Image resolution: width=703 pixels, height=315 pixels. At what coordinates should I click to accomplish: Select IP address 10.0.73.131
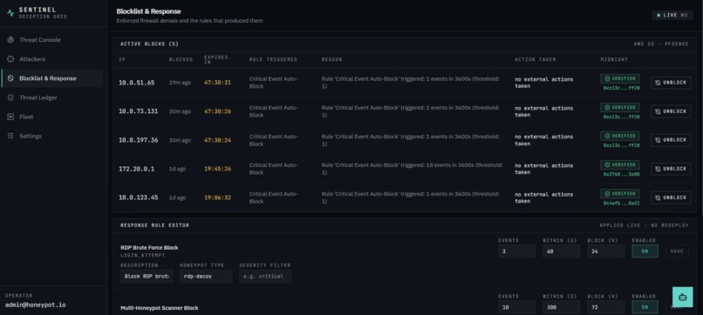138,111
